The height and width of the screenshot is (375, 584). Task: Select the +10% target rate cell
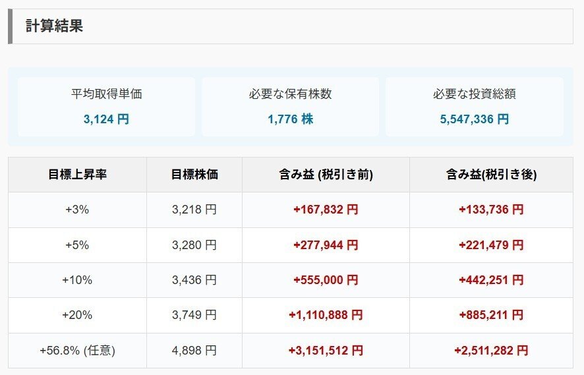point(77,280)
